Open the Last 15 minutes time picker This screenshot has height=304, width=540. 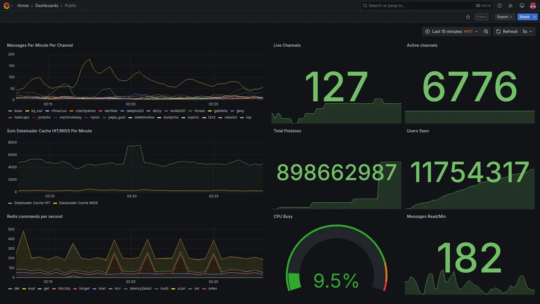tap(451, 32)
